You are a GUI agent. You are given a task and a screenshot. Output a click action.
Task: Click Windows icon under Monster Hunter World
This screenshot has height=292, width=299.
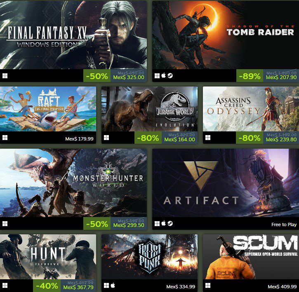point(5,224)
